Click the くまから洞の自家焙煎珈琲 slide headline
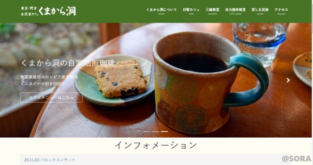Viewport: 313px width, 165px height. (x=68, y=63)
